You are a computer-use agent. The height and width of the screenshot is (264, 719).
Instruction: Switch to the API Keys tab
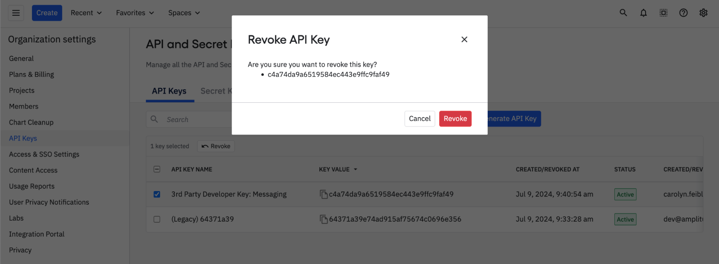(169, 91)
